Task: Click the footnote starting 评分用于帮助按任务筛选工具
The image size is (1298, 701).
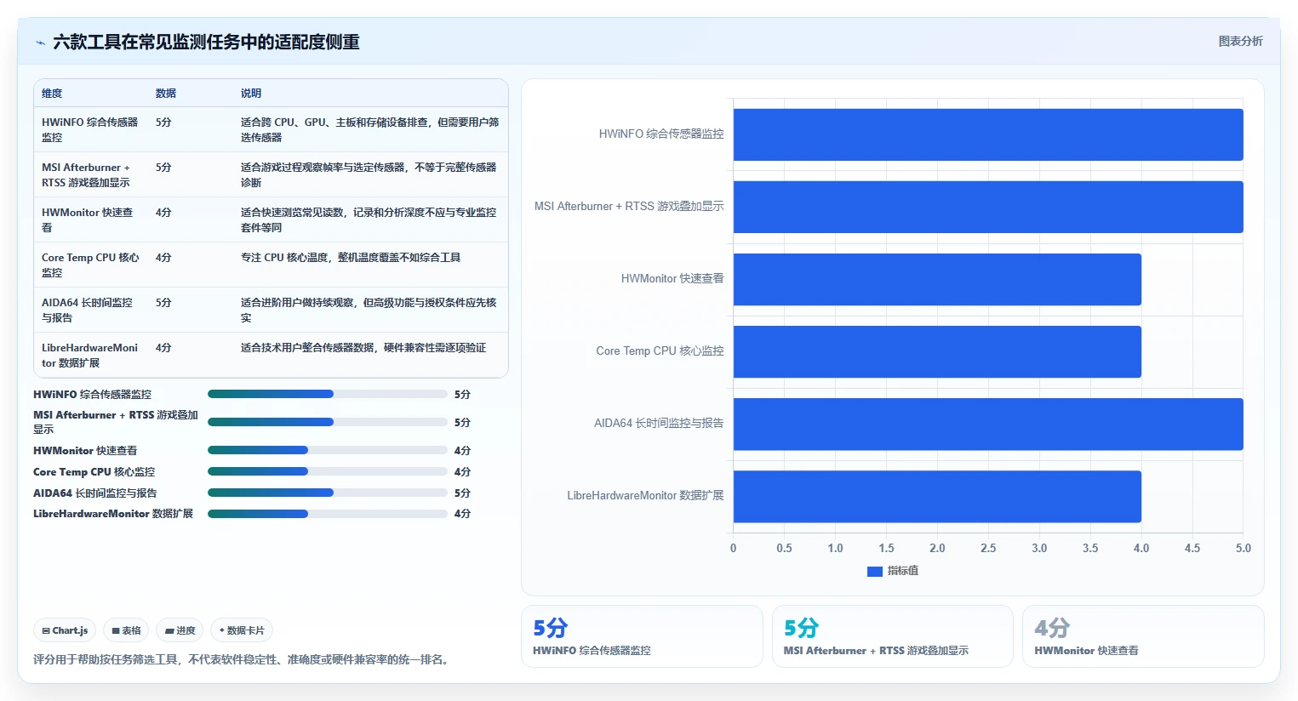Action: coord(243,659)
